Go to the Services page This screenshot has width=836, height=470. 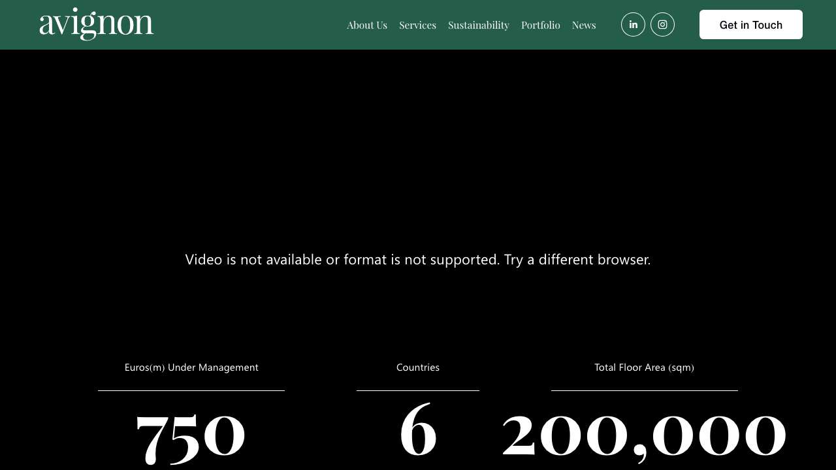pos(417,25)
